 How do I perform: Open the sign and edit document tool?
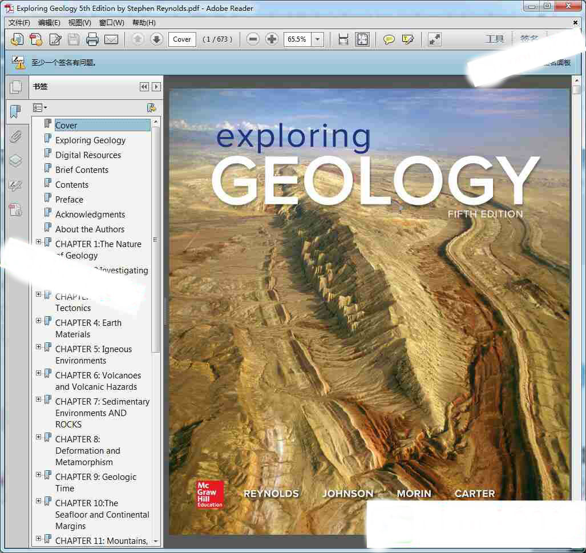(x=55, y=39)
